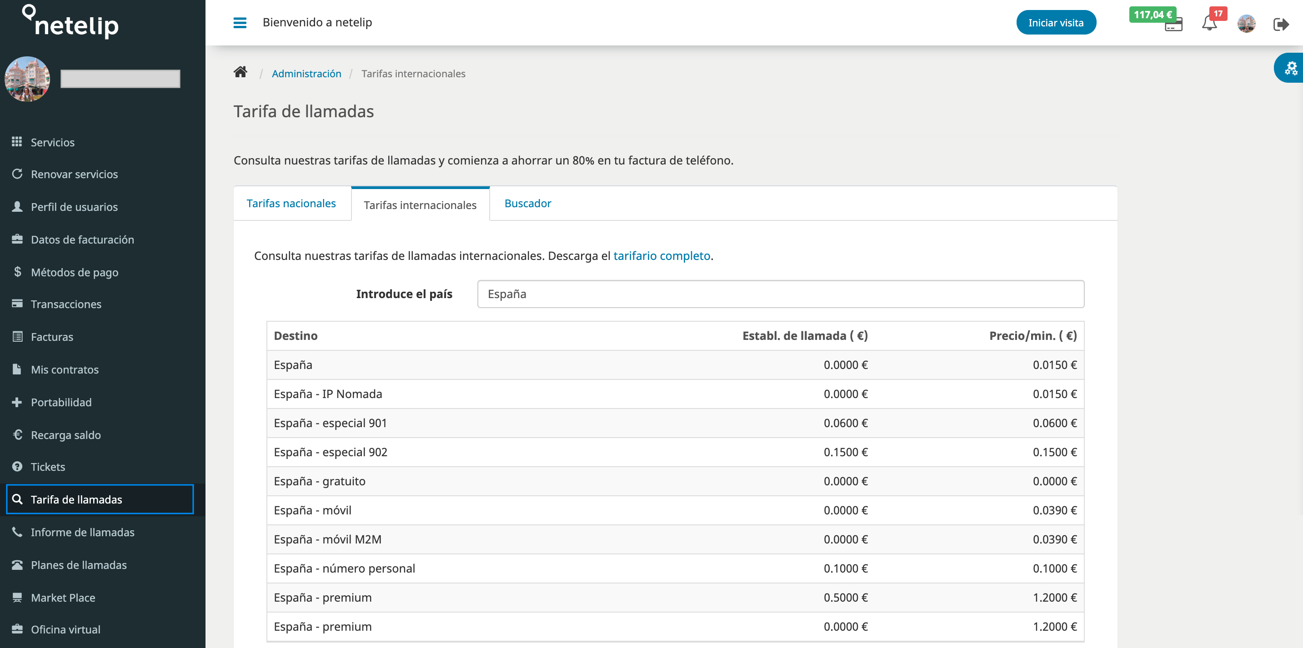This screenshot has height=648, width=1303.
Task: Click the Iniciar visita button
Action: (1055, 22)
